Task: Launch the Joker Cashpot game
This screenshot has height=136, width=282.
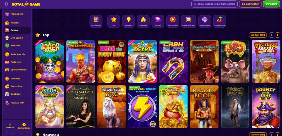Action: tap(50, 62)
